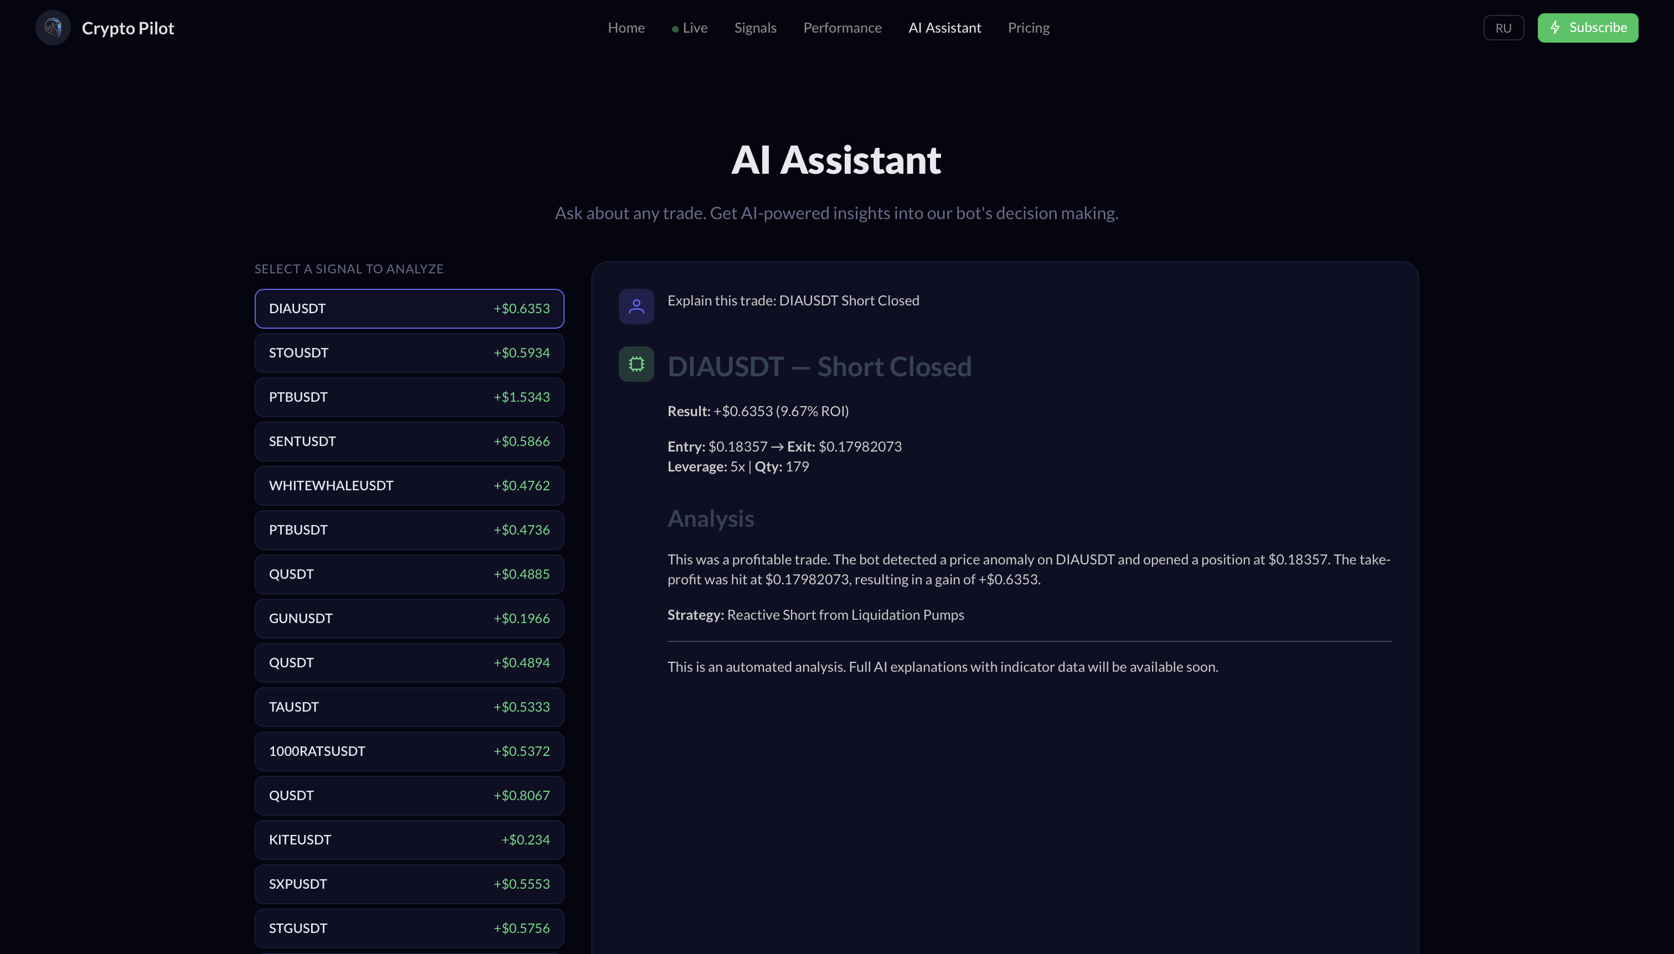Select the DIAUSDT signal in the list
This screenshot has height=954, width=1674.
[x=409, y=308]
